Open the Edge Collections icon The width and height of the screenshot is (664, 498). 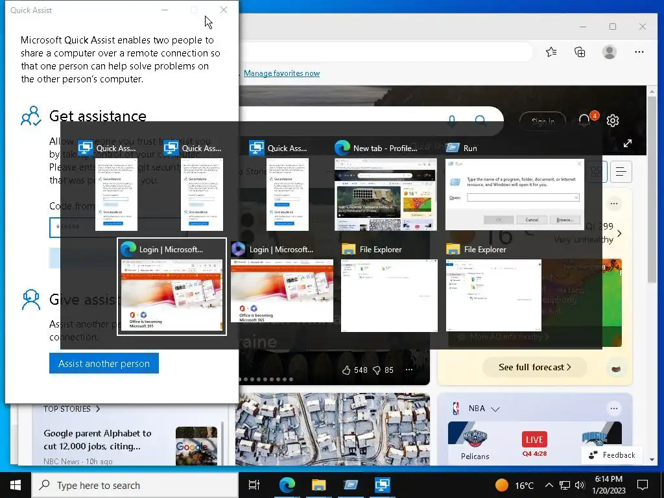click(x=580, y=52)
